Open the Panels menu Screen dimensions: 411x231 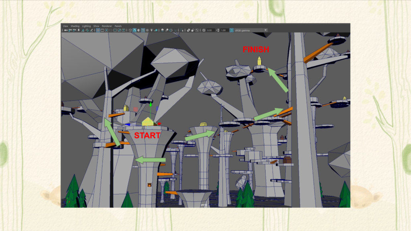[118, 26]
